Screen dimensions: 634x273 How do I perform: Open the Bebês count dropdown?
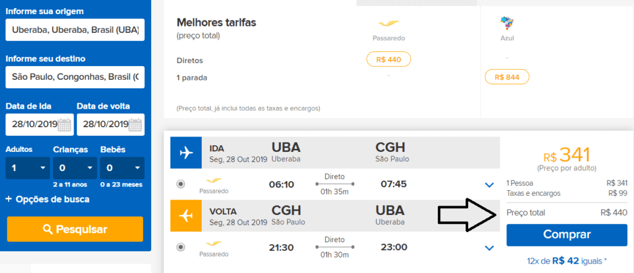122,168
